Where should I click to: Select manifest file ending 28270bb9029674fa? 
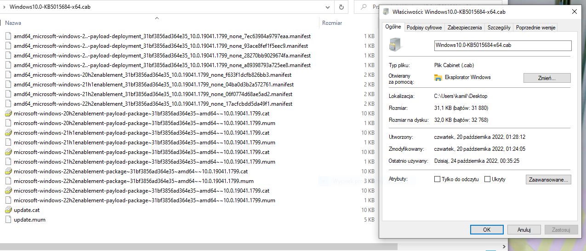[162, 56]
